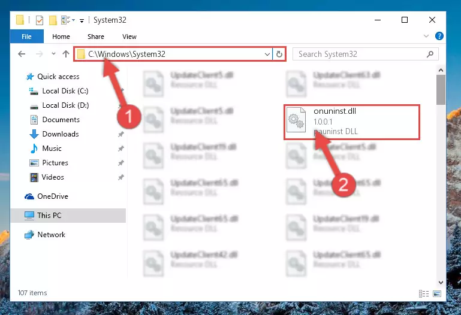Click the Pictures image icon in sidebar

pyautogui.click(x=34, y=163)
